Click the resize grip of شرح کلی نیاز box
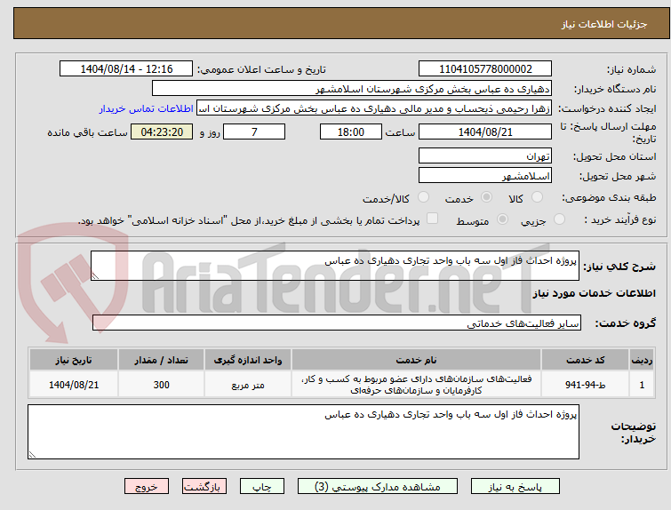 (95, 276)
